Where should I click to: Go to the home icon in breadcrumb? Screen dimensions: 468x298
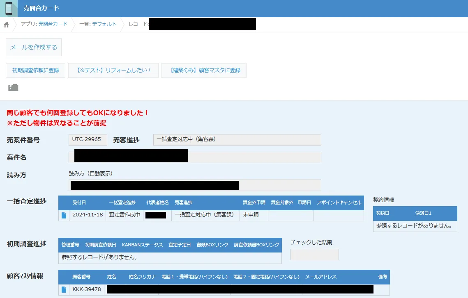click(x=6, y=25)
